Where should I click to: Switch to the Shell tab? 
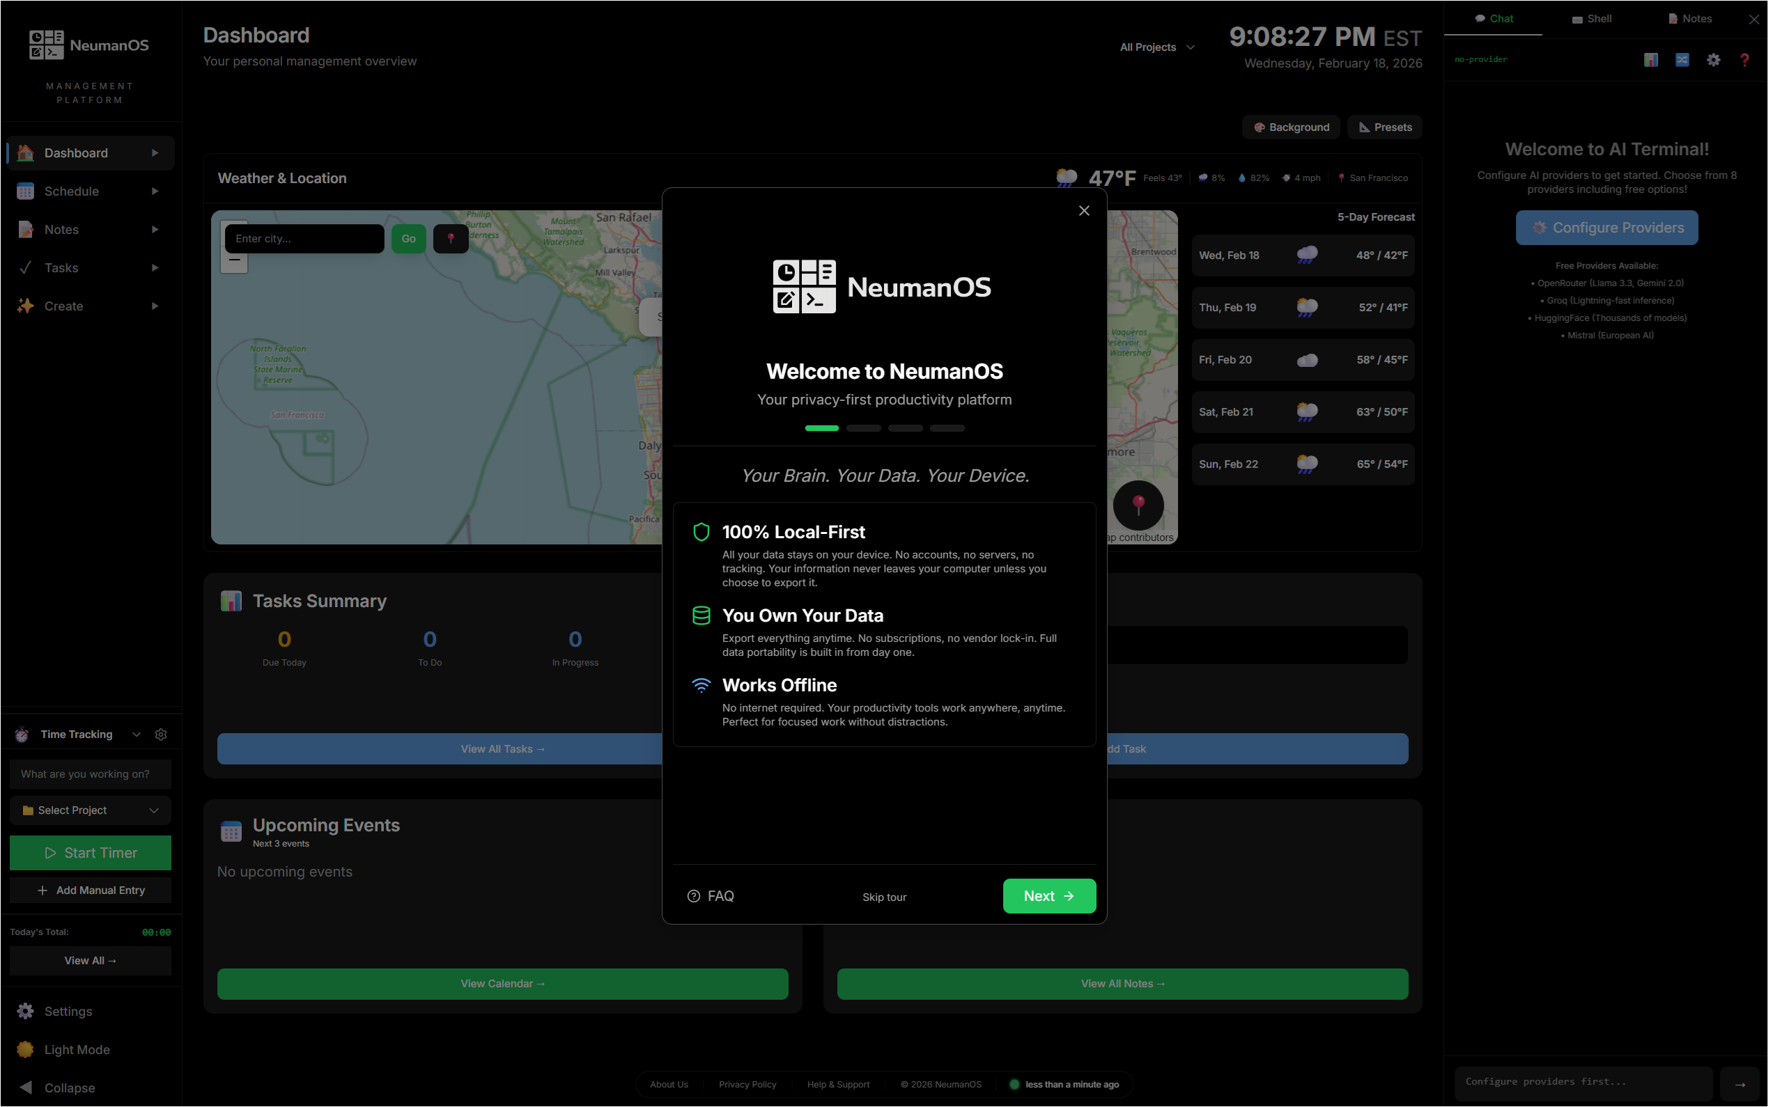1592,19
